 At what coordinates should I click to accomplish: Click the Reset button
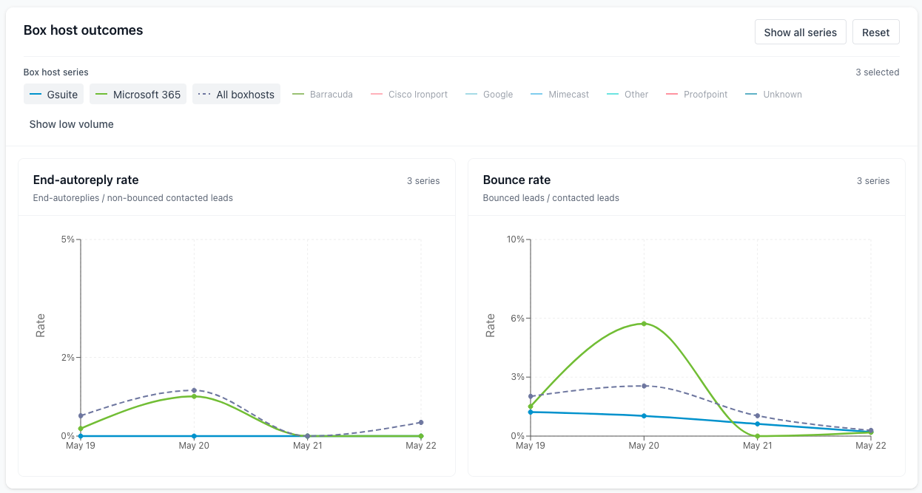point(876,33)
